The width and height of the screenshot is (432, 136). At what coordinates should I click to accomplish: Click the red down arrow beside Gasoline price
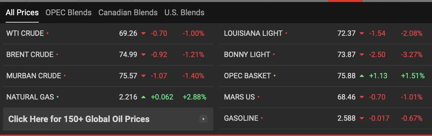point(362,118)
